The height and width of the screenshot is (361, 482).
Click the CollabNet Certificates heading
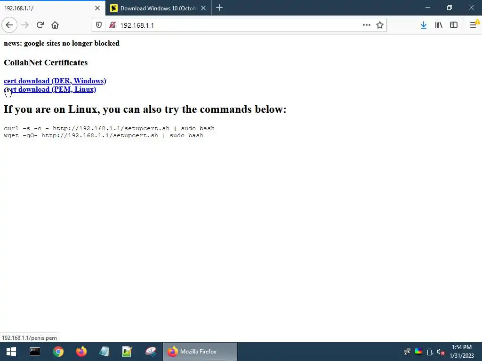click(x=46, y=63)
